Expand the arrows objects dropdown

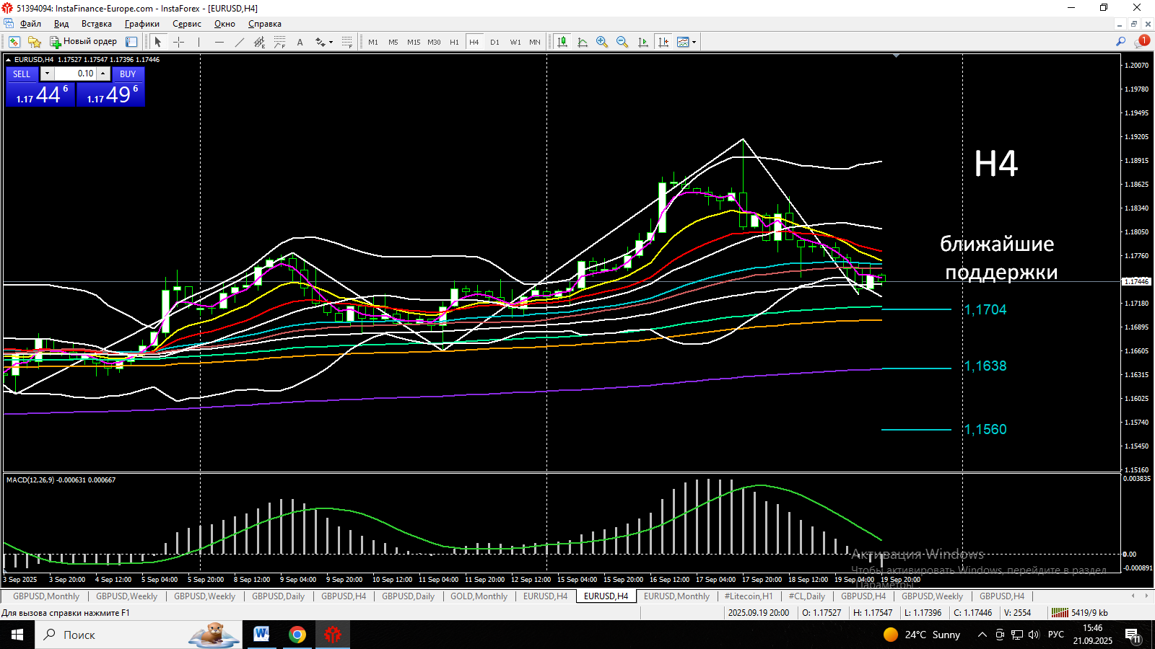(331, 42)
